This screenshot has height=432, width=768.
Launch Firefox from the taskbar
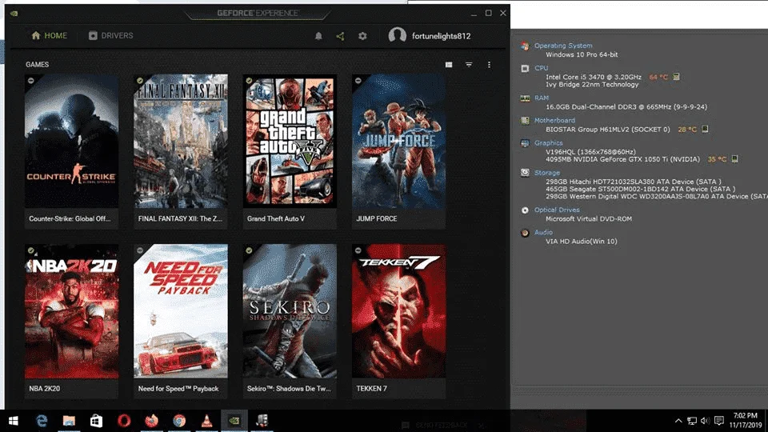point(152,421)
